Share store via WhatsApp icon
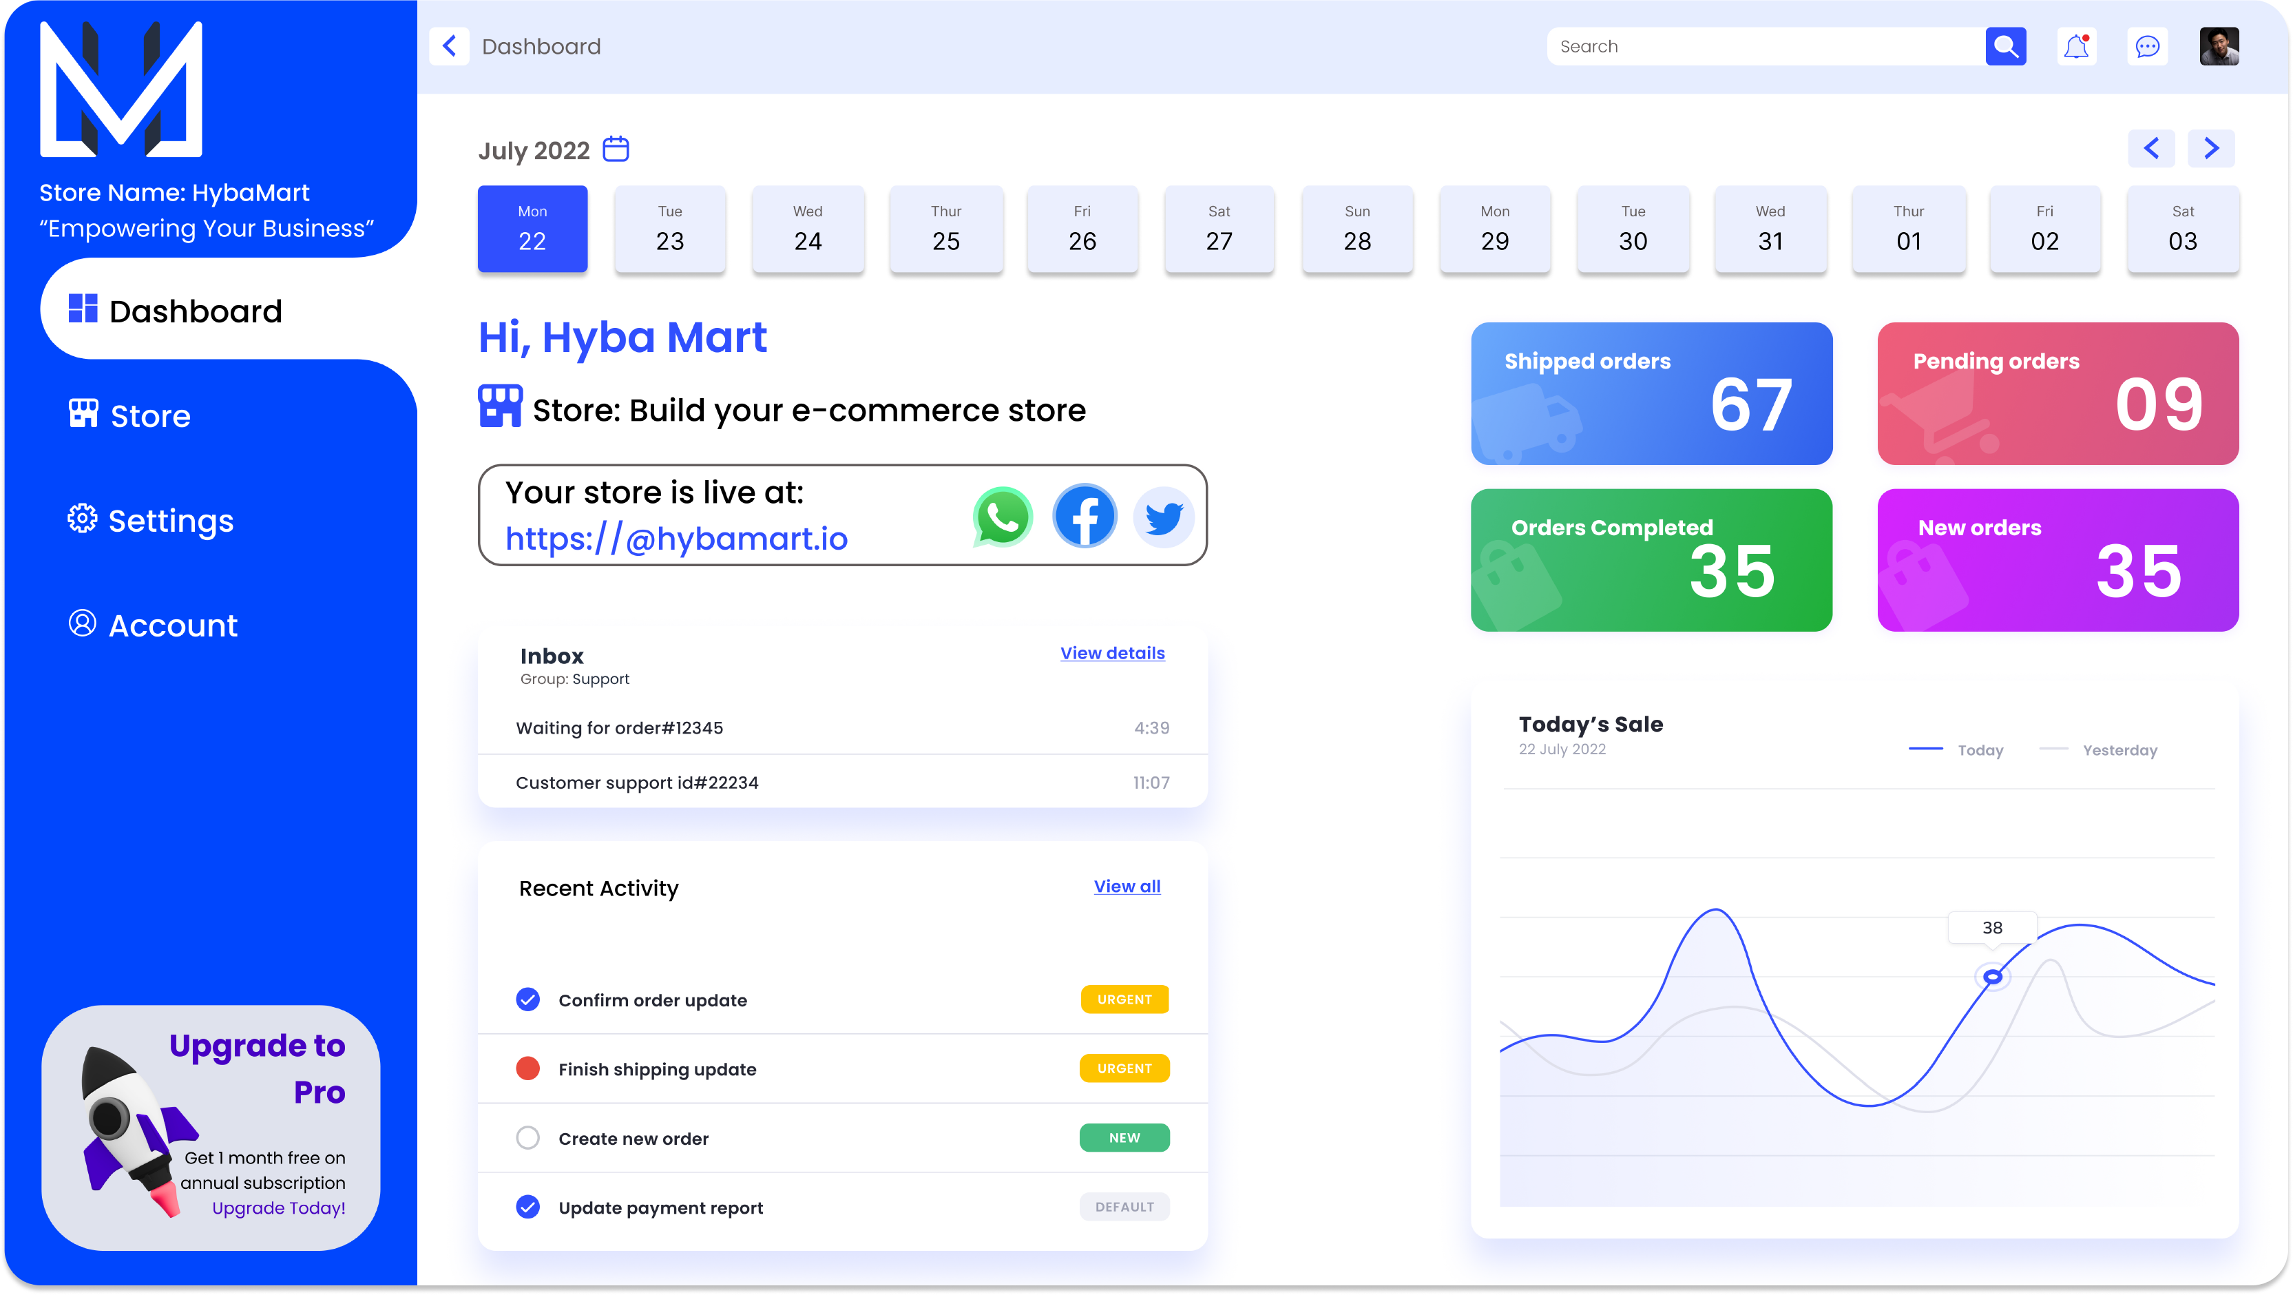The width and height of the screenshot is (2293, 1295). (x=1003, y=517)
